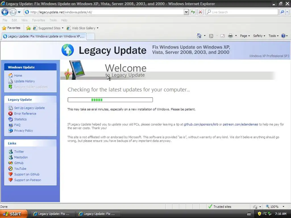The height and width of the screenshot is (218, 291).
Task: Click the Legacy Update globe logo
Action: (x=68, y=50)
